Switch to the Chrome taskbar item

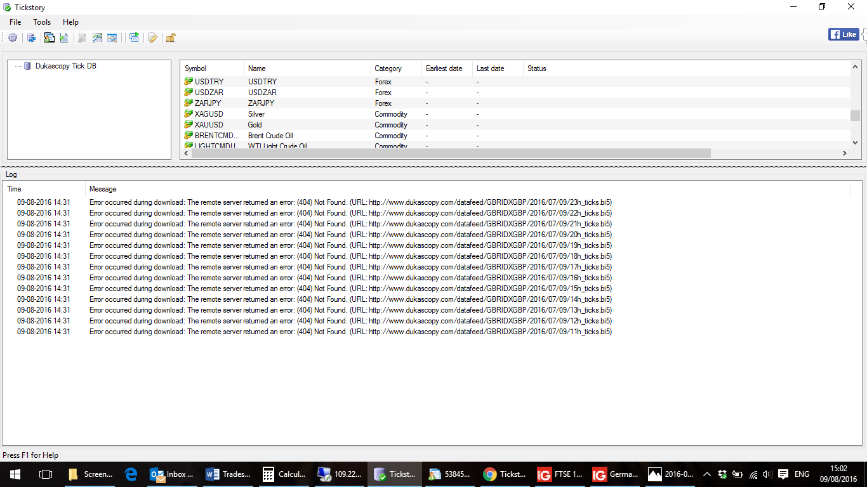[505, 474]
